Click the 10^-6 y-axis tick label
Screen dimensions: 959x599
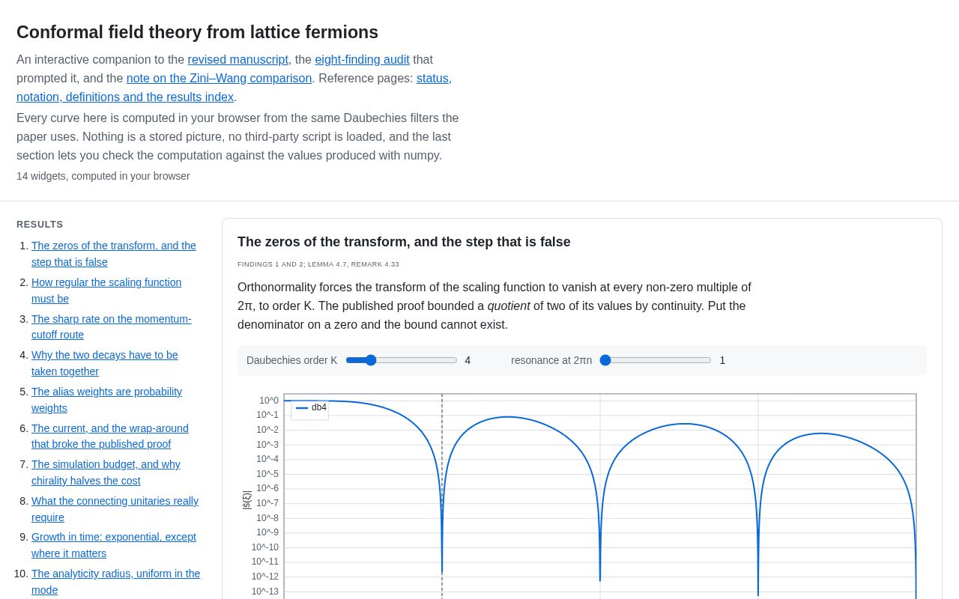pos(267,488)
